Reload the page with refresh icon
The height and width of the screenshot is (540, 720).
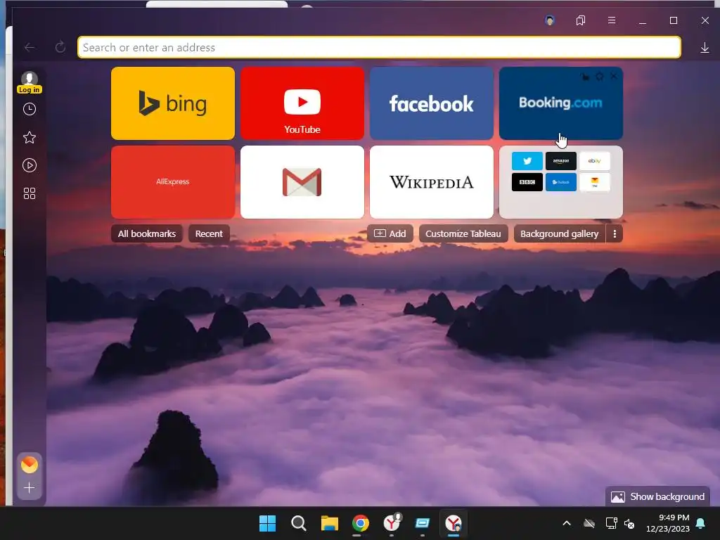coord(60,47)
